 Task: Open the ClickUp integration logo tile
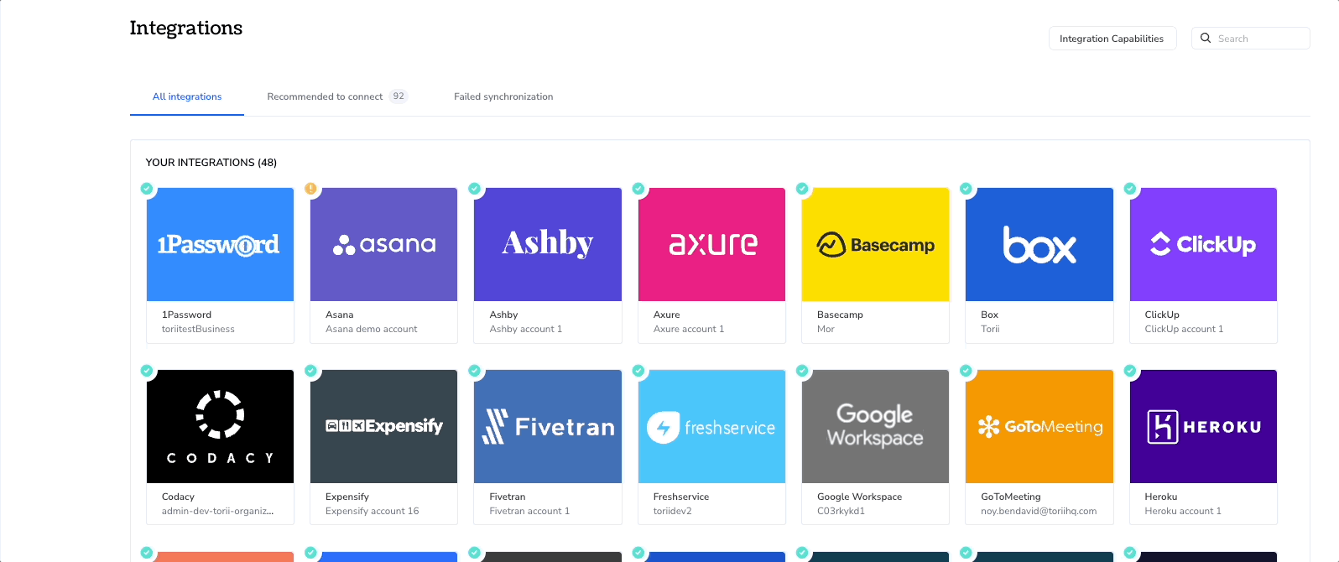(x=1203, y=244)
